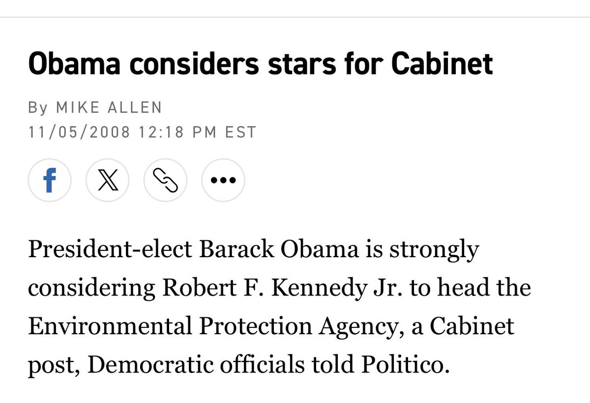590x403 pixels.
Task: Click the word "Obama" in the headline
Action: (x=72, y=64)
